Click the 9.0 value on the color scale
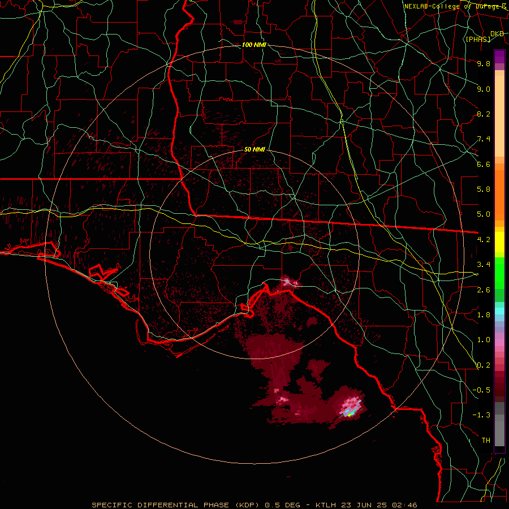 pos(484,89)
